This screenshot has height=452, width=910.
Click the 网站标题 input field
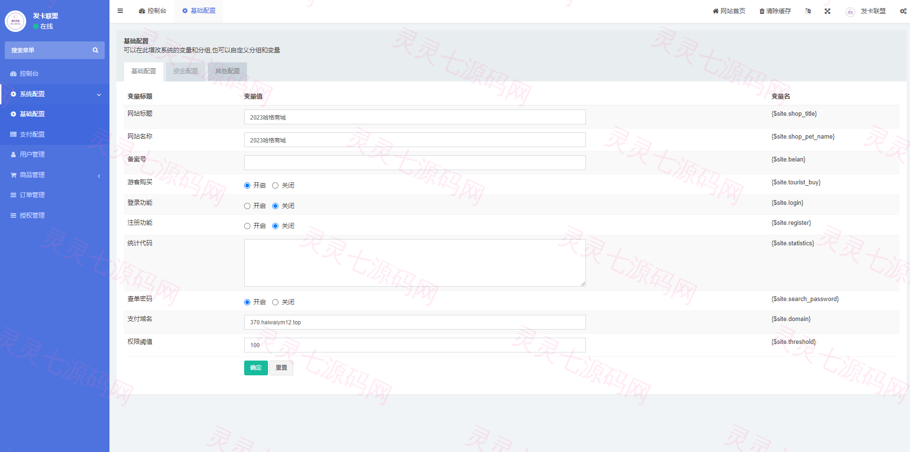click(415, 117)
